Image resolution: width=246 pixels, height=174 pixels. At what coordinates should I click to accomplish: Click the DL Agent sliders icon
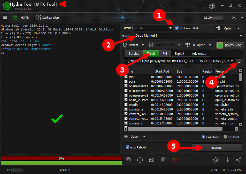[188, 45]
